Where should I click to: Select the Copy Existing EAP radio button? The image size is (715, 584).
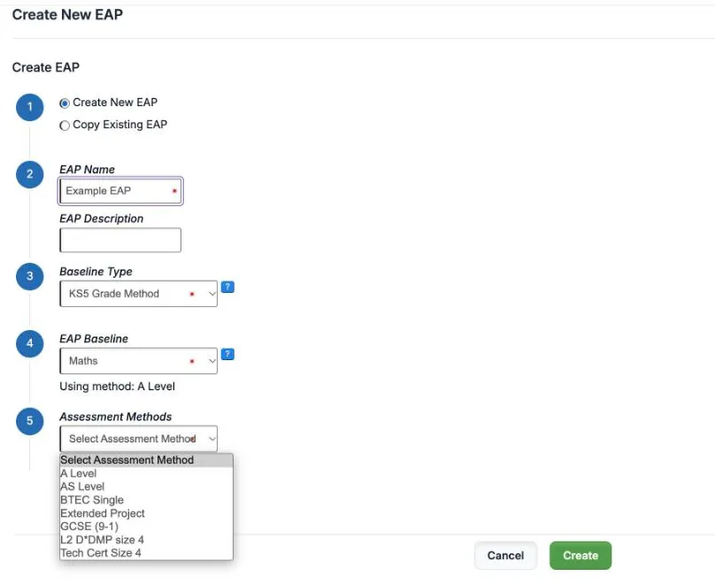coord(65,126)
